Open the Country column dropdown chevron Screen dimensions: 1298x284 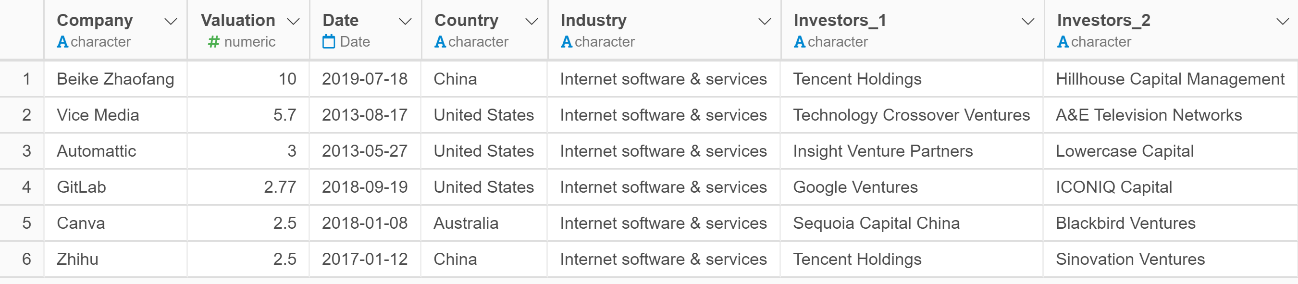tap(532, 22)
